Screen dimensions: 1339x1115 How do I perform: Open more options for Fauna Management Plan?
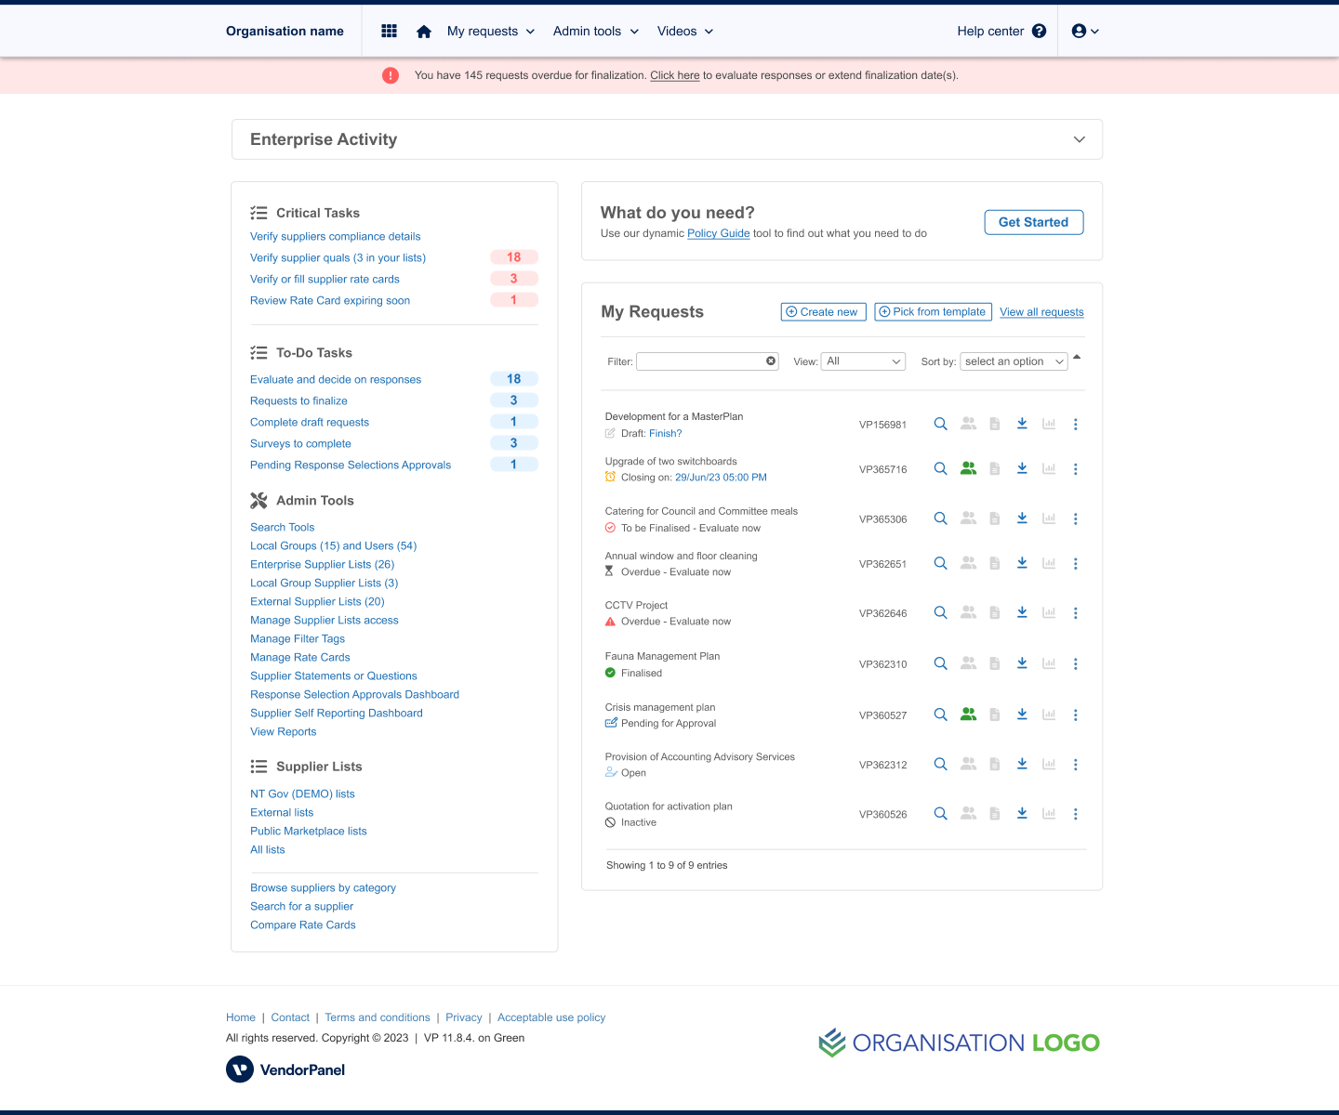(1076, 663)
